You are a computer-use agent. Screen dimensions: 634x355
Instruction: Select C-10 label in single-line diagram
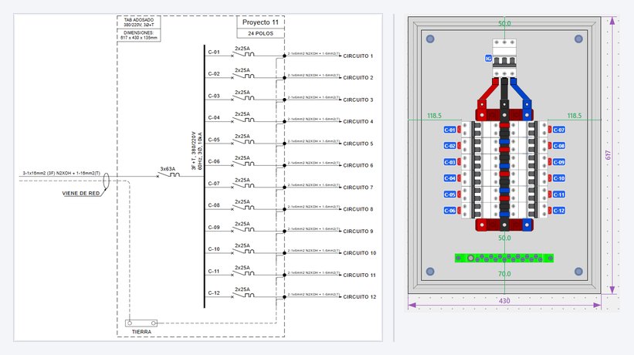[x=214, y=249]
